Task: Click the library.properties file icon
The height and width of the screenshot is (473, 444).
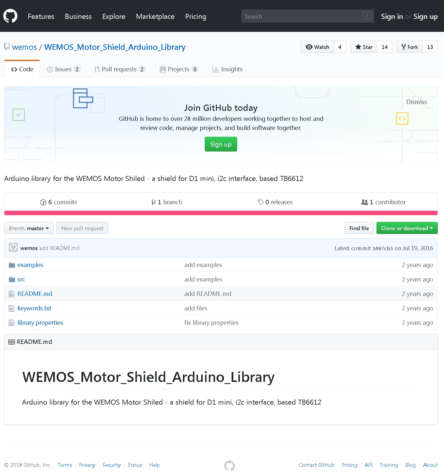Action: (12, 323)
